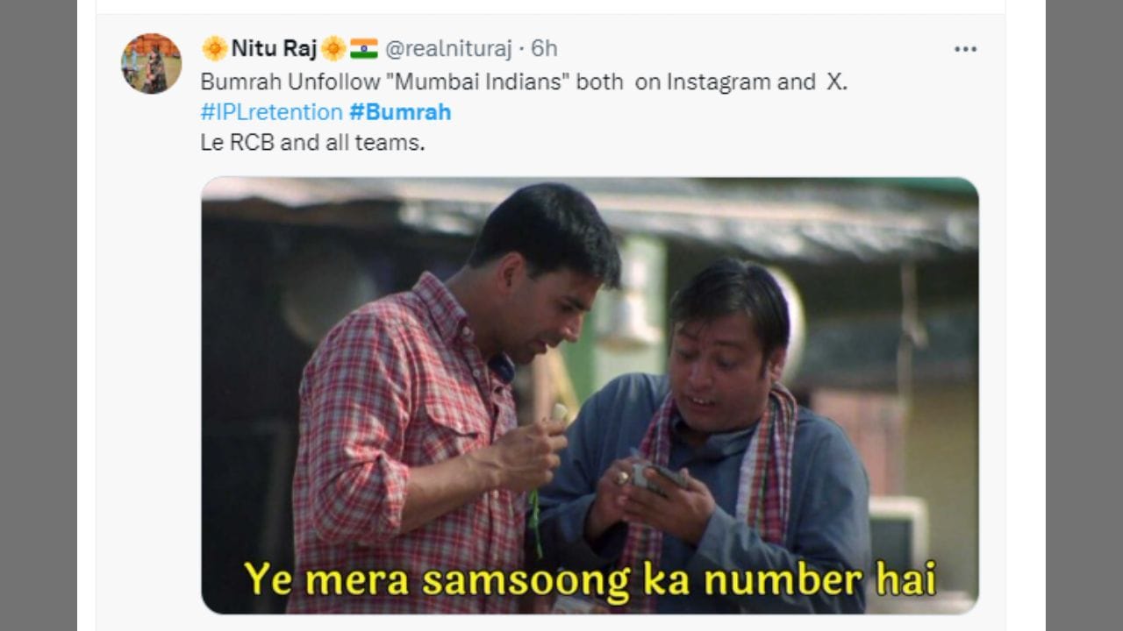Click the phone held in the meme

point(658,475)
